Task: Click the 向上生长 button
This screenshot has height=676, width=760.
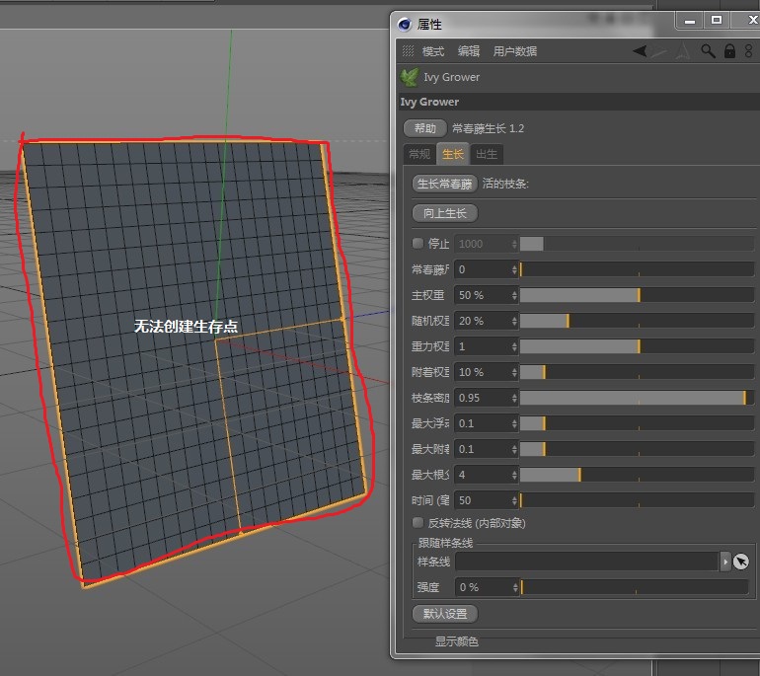Action: click(444, 213)
